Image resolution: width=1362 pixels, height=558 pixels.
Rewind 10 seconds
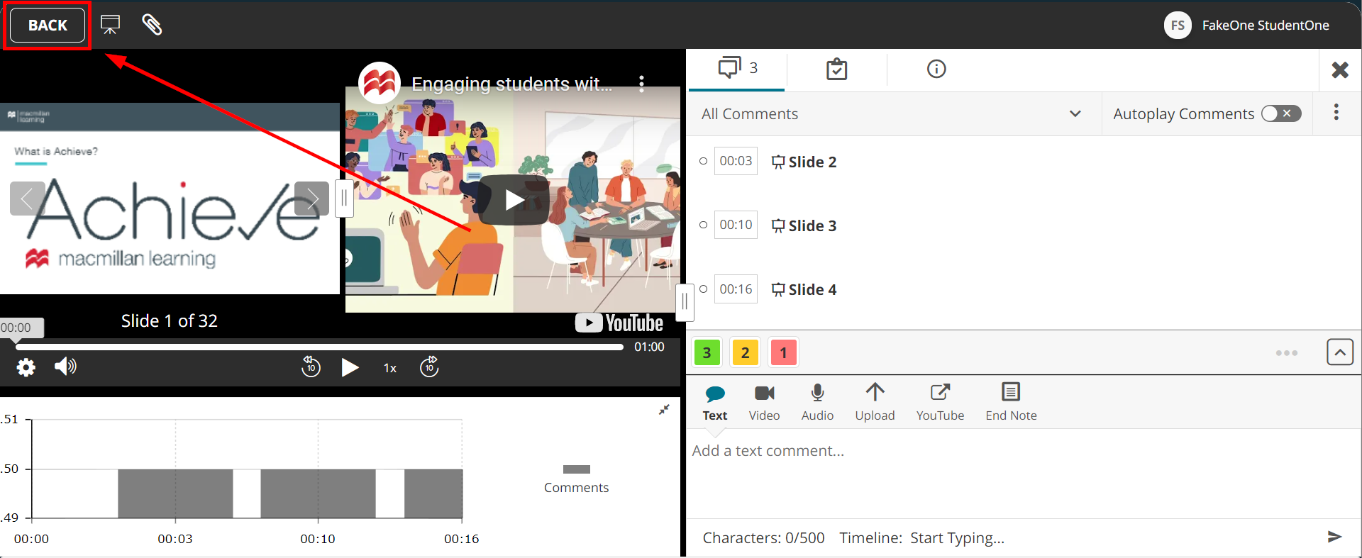311,367
